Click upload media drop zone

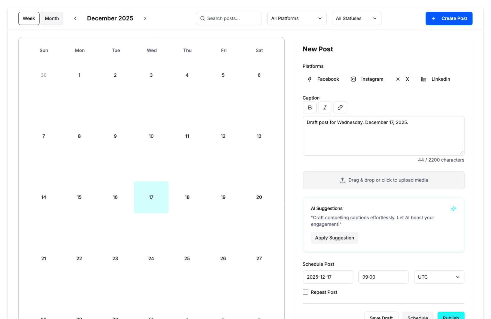tap(383, 180)
